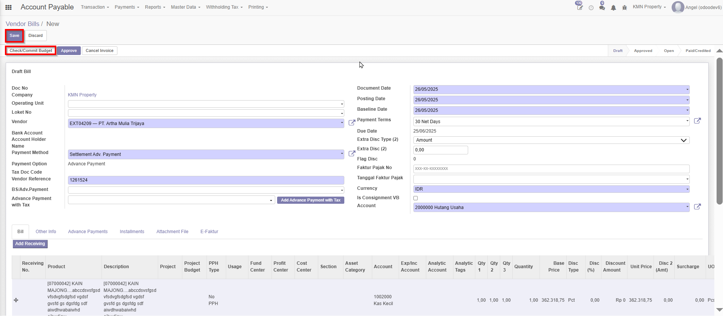Click the Open status stage
Image resolution: width=723 pixels, height=316 pixels.
pyautogui.click(x=669, y=51)
